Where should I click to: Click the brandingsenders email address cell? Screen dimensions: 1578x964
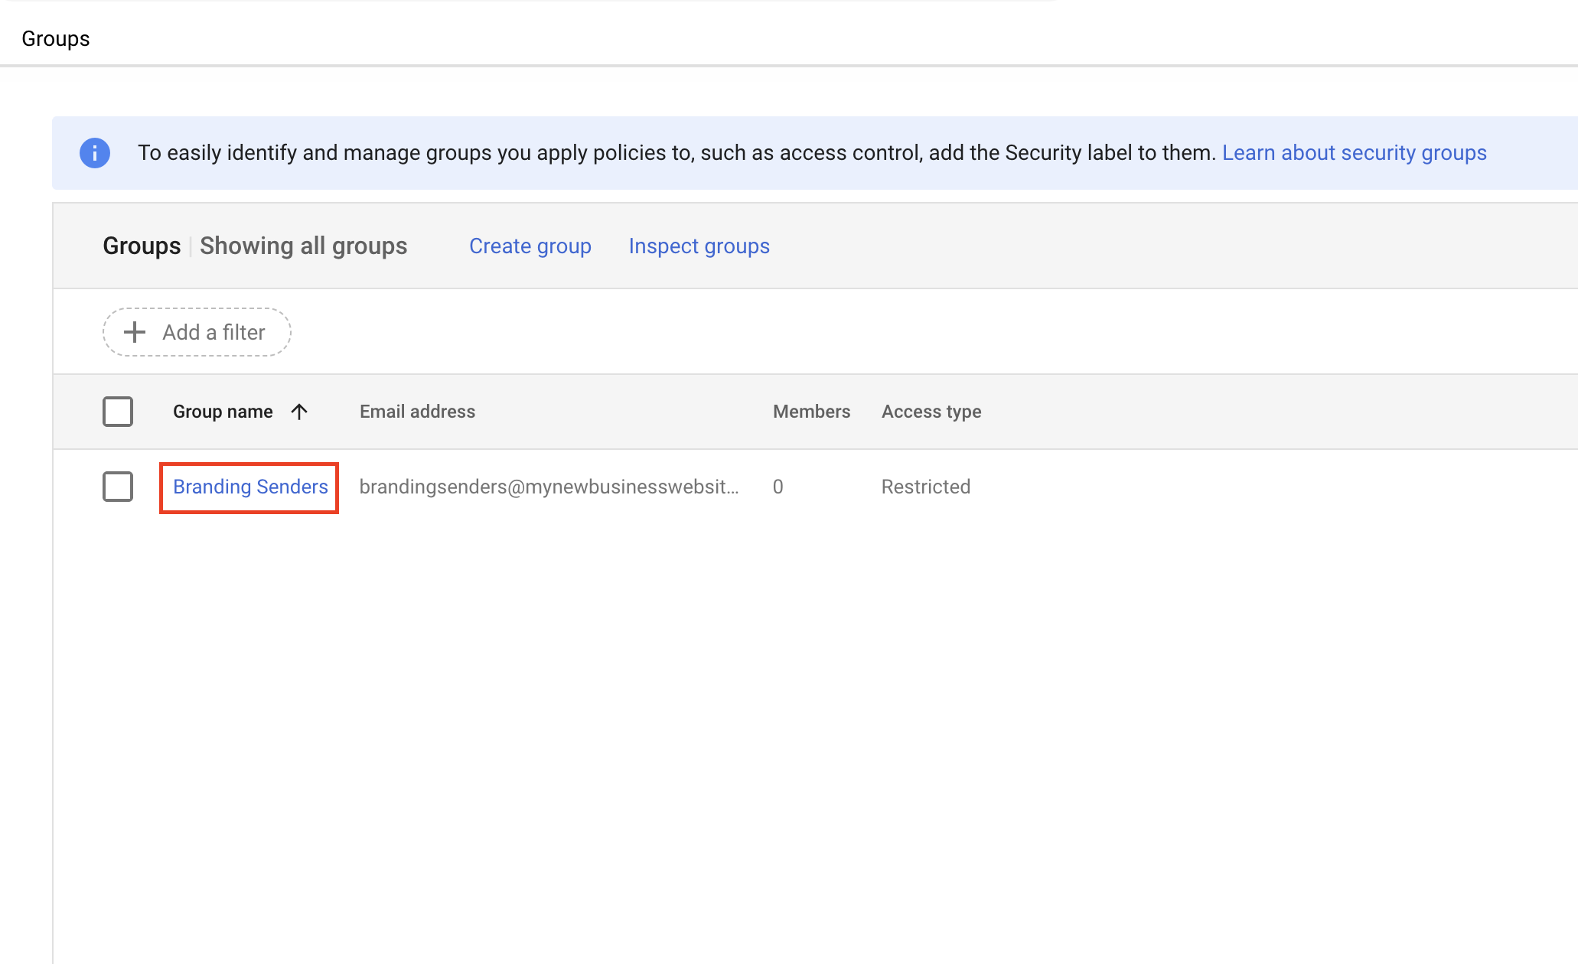pos(549,487)
